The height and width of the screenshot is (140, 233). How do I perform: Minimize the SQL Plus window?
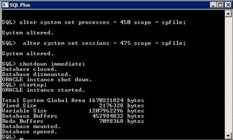pos(213,5)
